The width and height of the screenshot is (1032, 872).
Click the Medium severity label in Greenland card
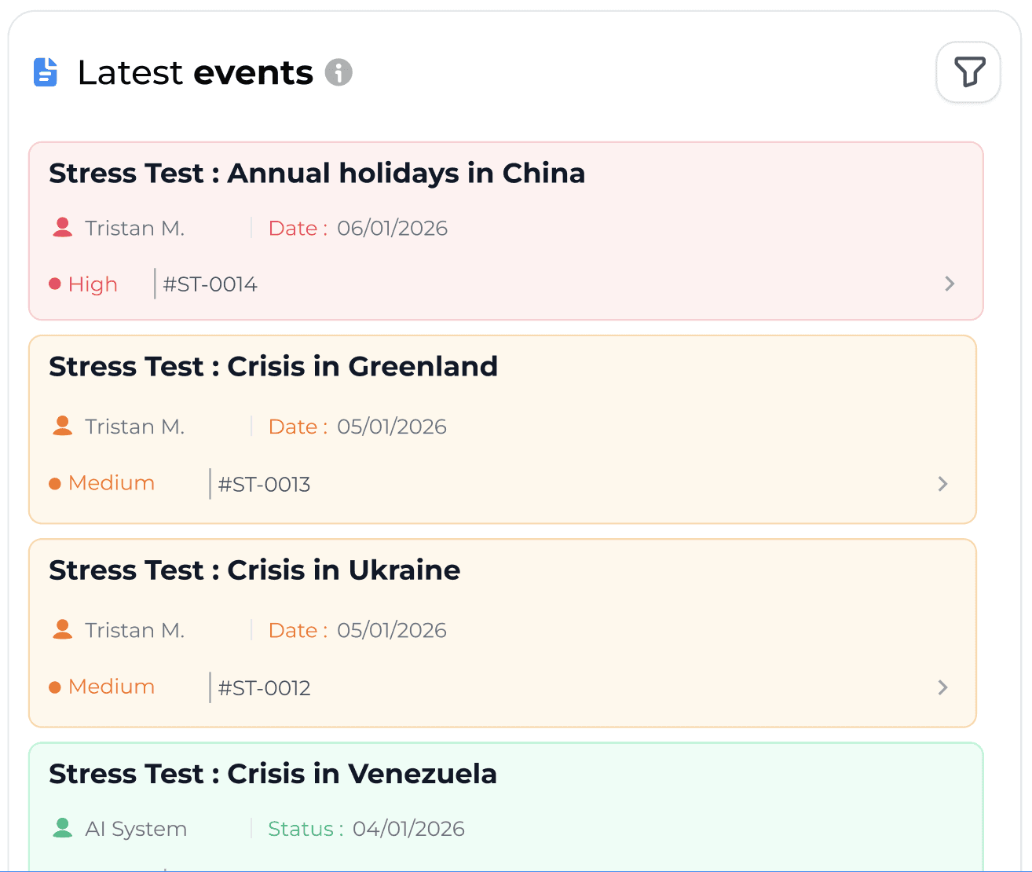112,483
